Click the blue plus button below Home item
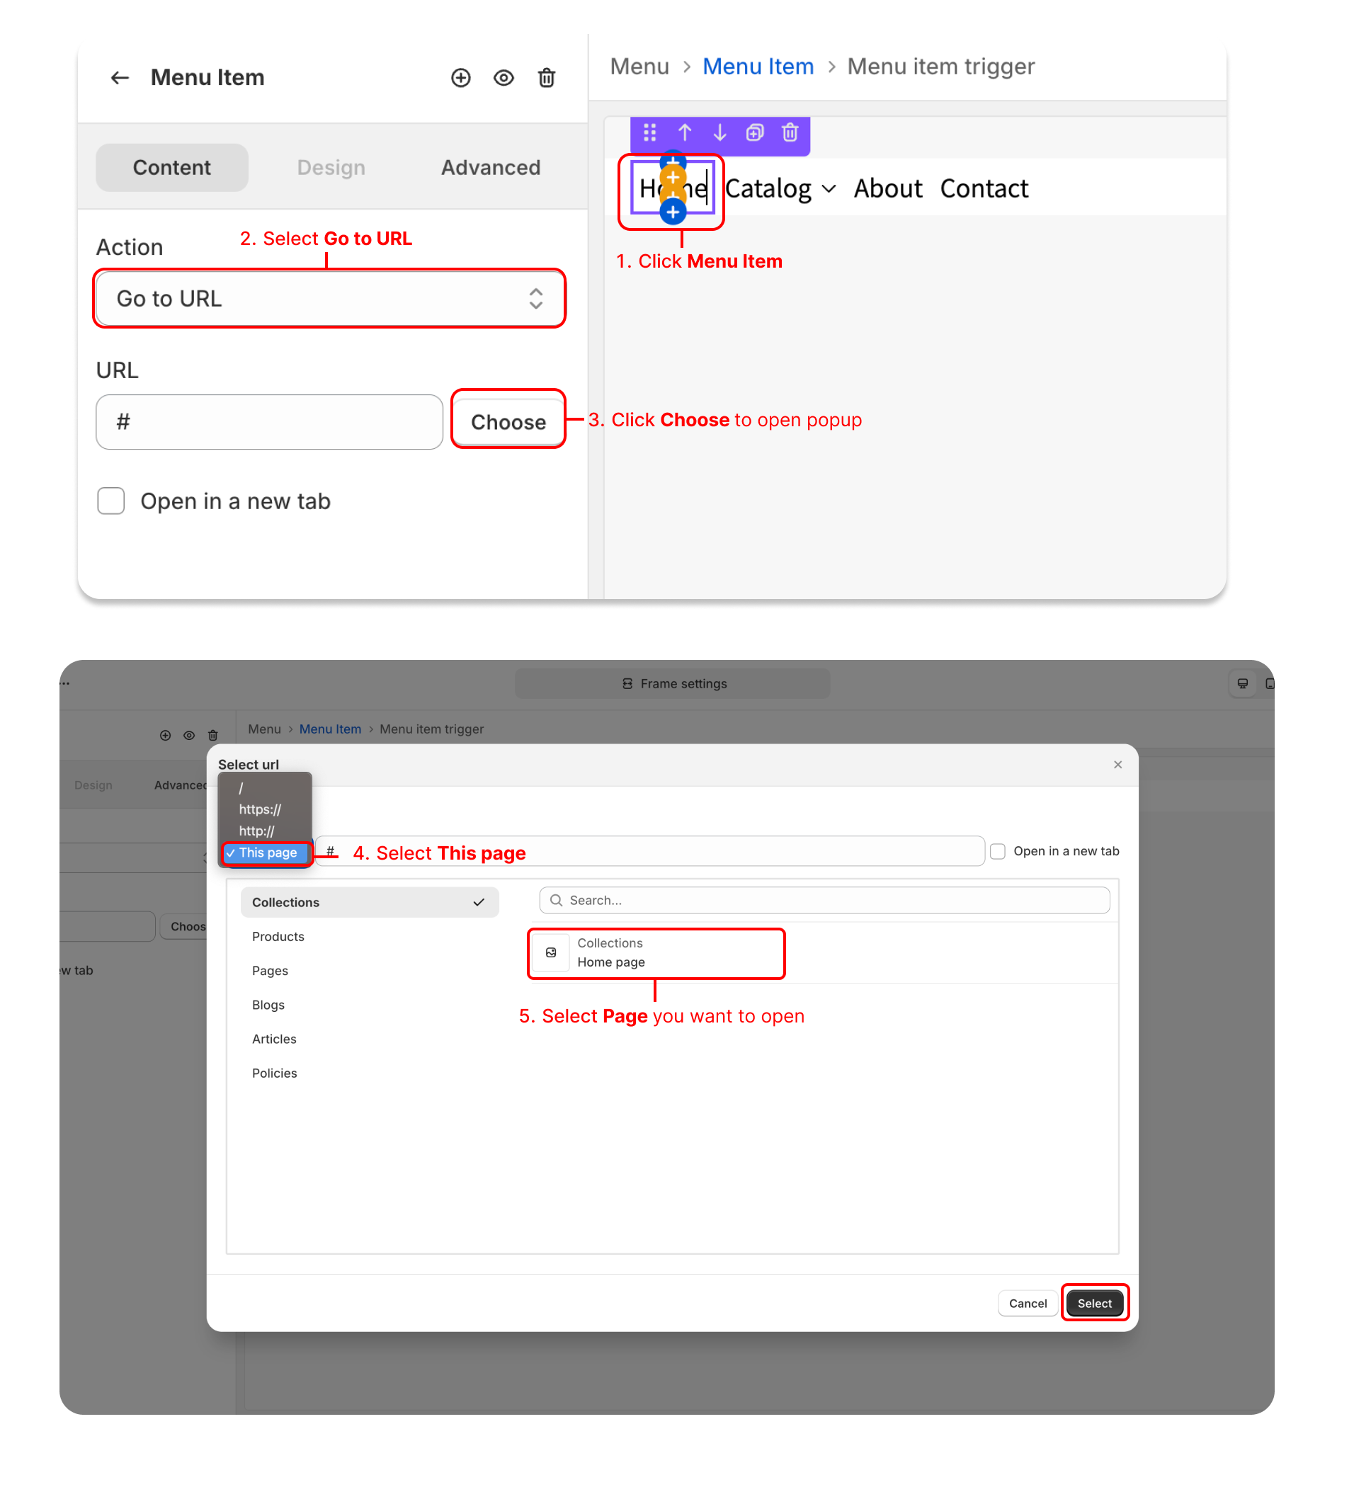Viewport: 1354px width, 1487px height. (673, 212)
